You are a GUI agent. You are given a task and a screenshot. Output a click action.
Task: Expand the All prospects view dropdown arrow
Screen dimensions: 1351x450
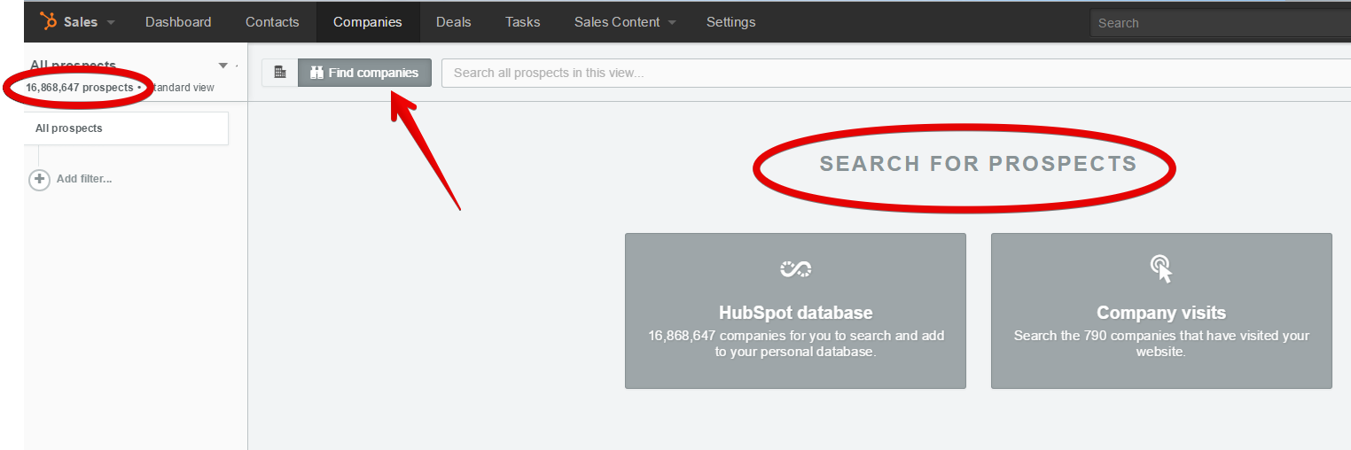point(223,66)
